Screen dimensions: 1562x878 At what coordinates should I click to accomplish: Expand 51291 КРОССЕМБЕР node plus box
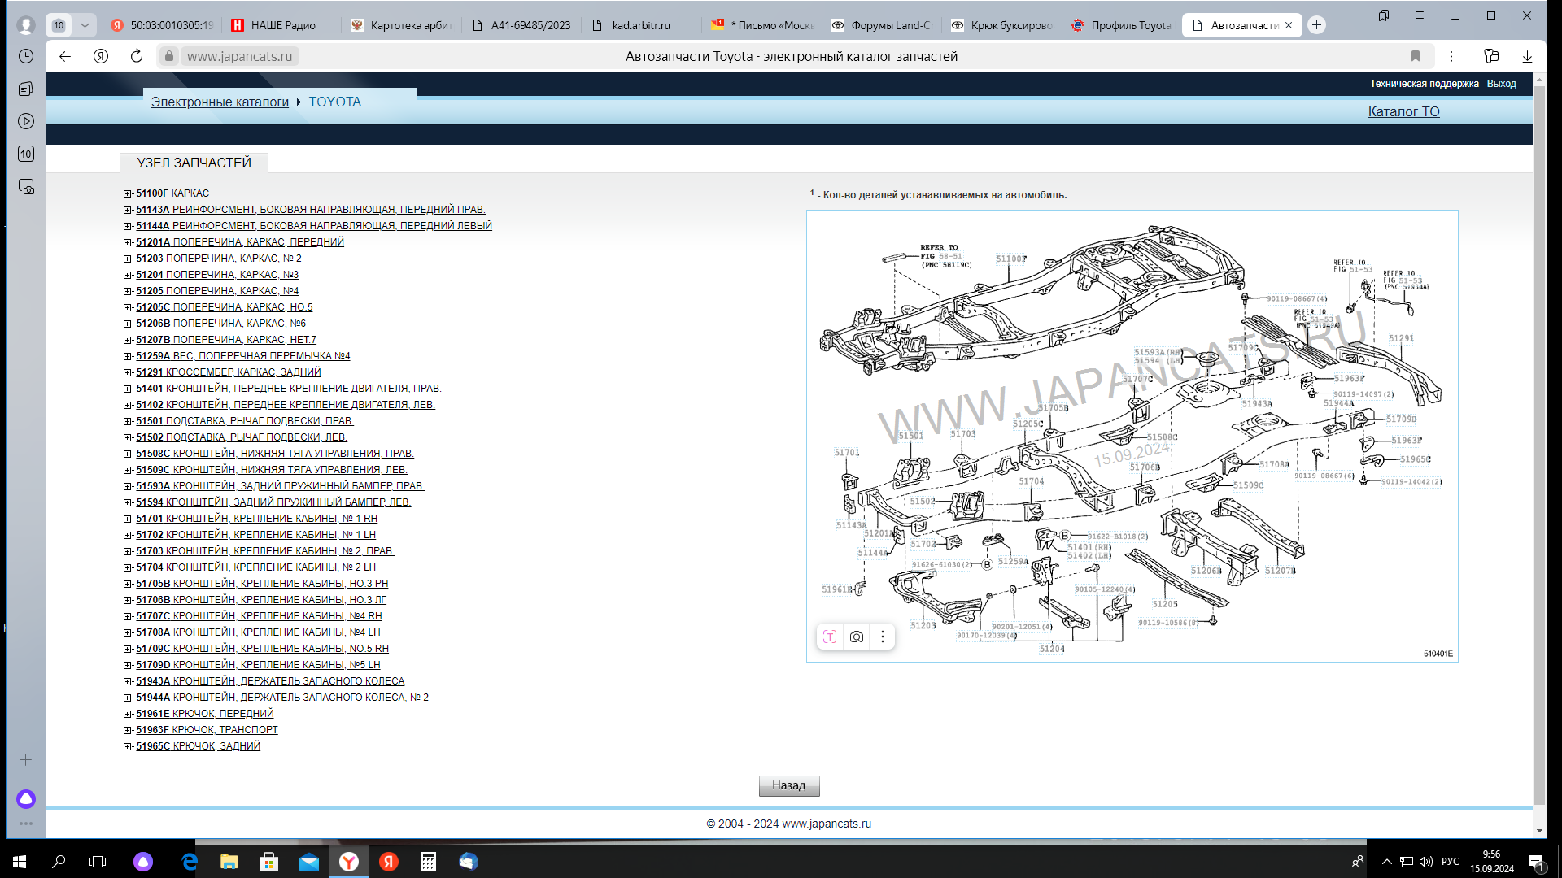pos(128,372)
